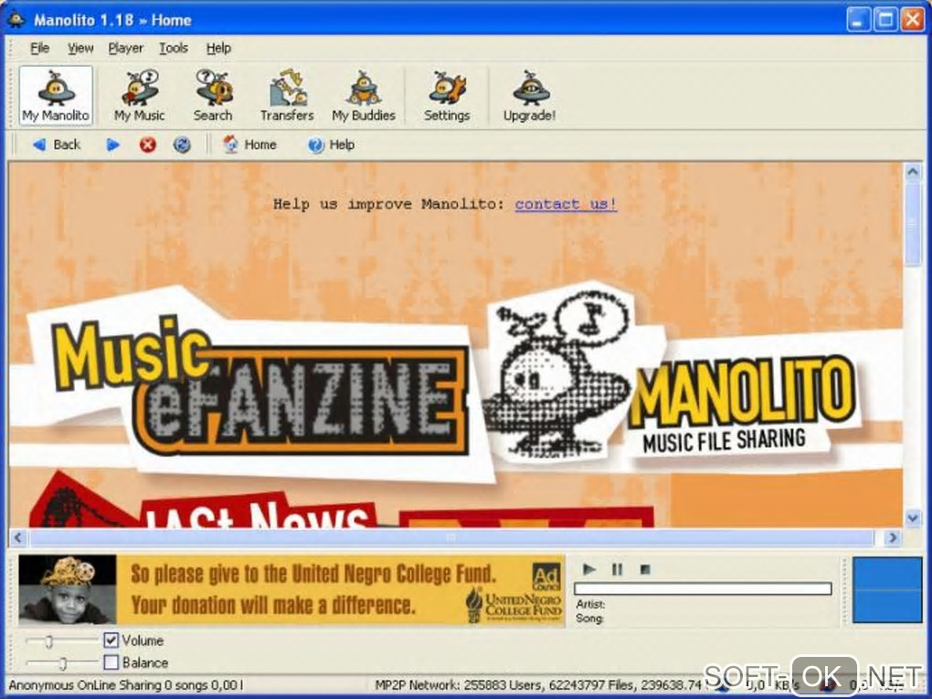Go to Home in navigation bar
This screenshot has height=699, width=932.
(x=249, y=144)
